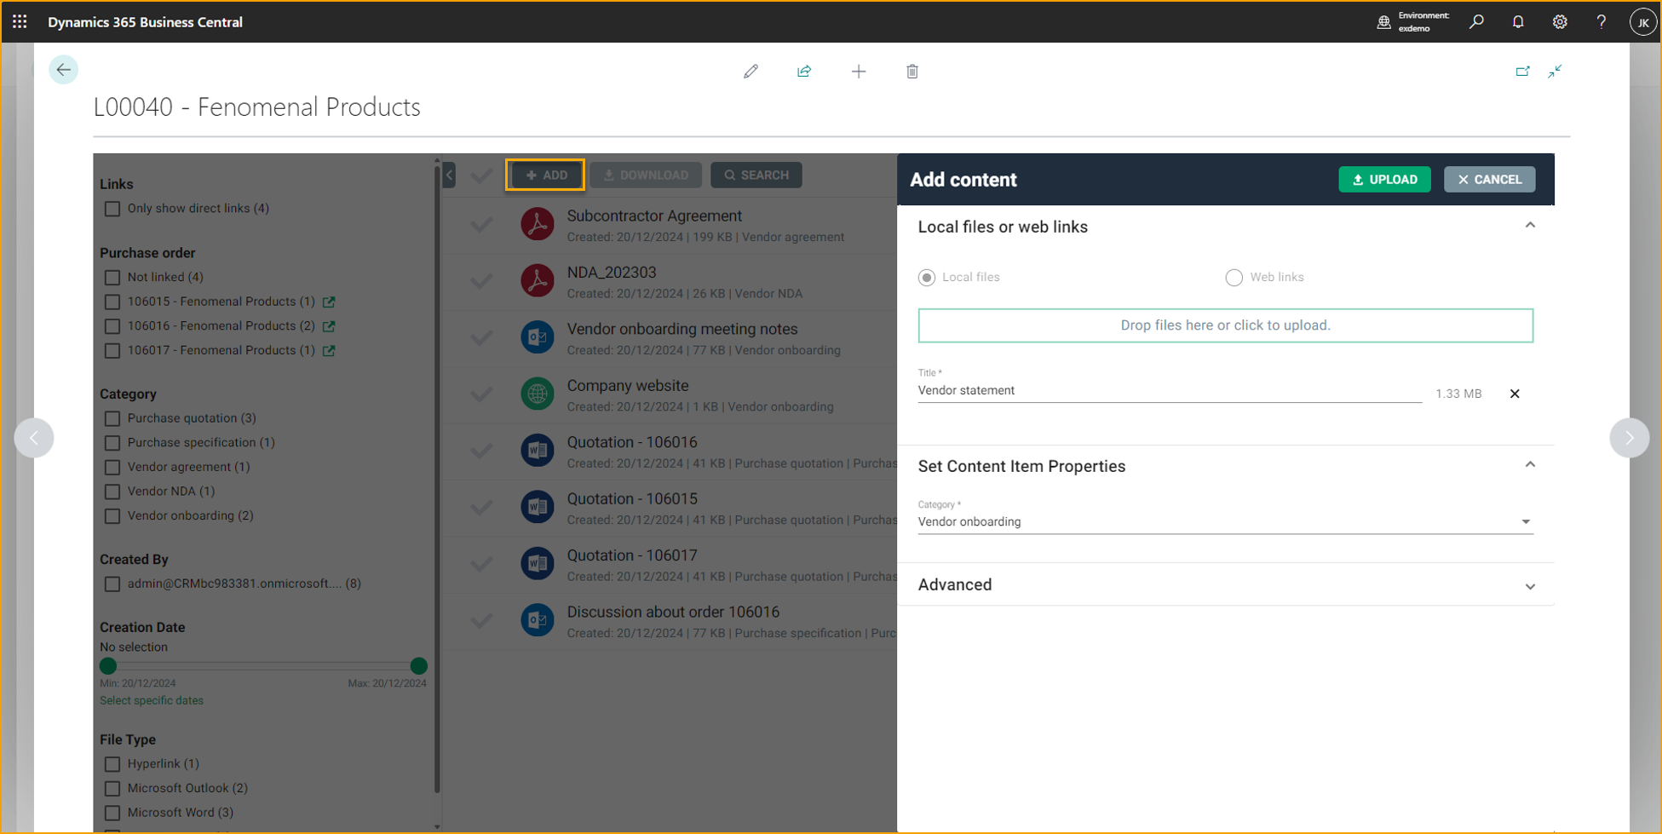Check the Microsoft Outlook file type
The image size is (1662, 834).
(112, 789)
